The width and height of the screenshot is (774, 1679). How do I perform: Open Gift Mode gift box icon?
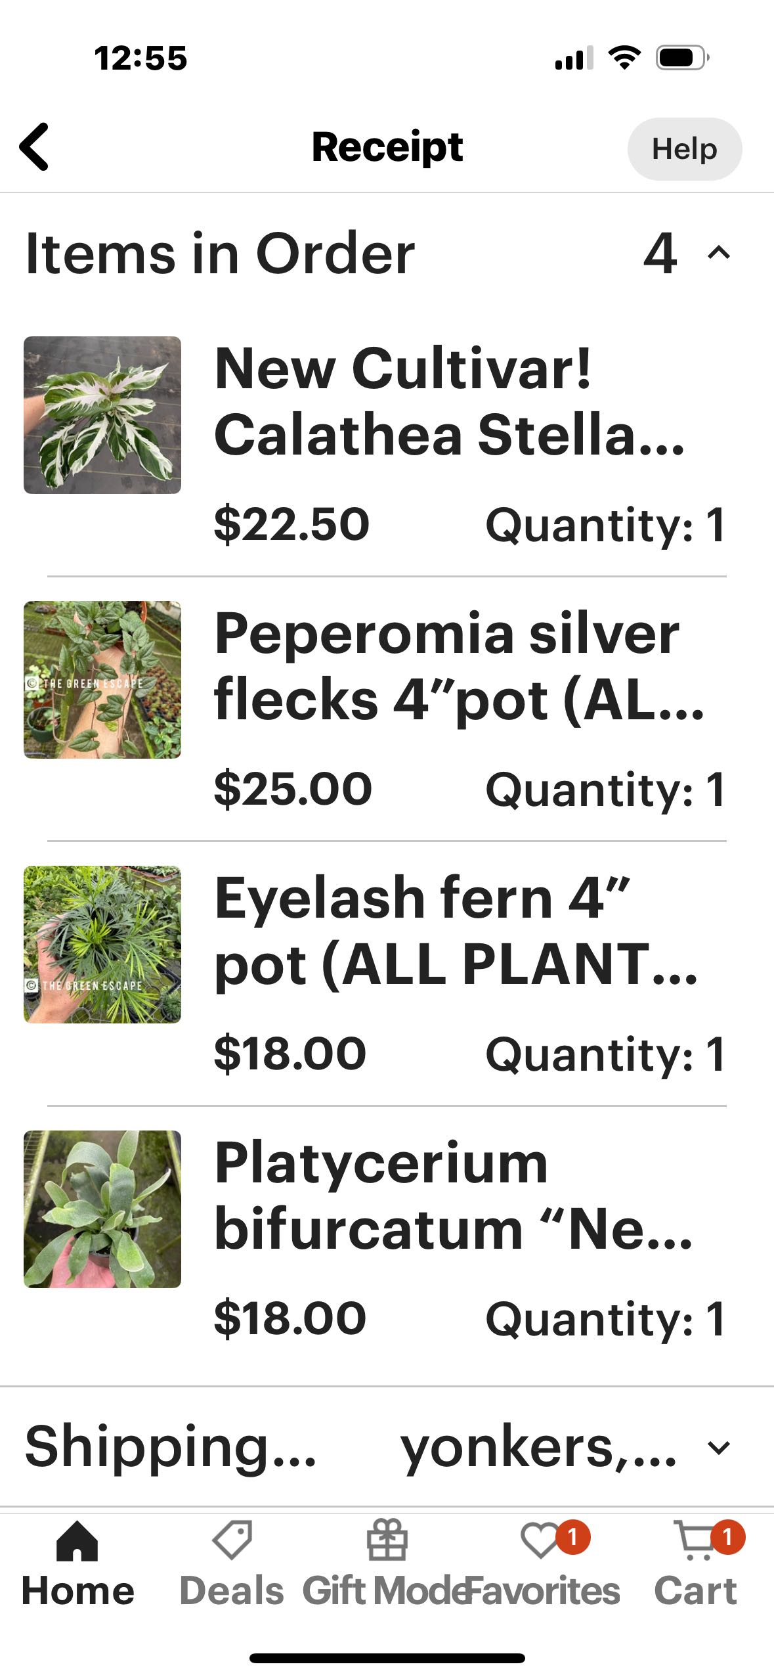pyautogui.click(x=387, y=1540)
